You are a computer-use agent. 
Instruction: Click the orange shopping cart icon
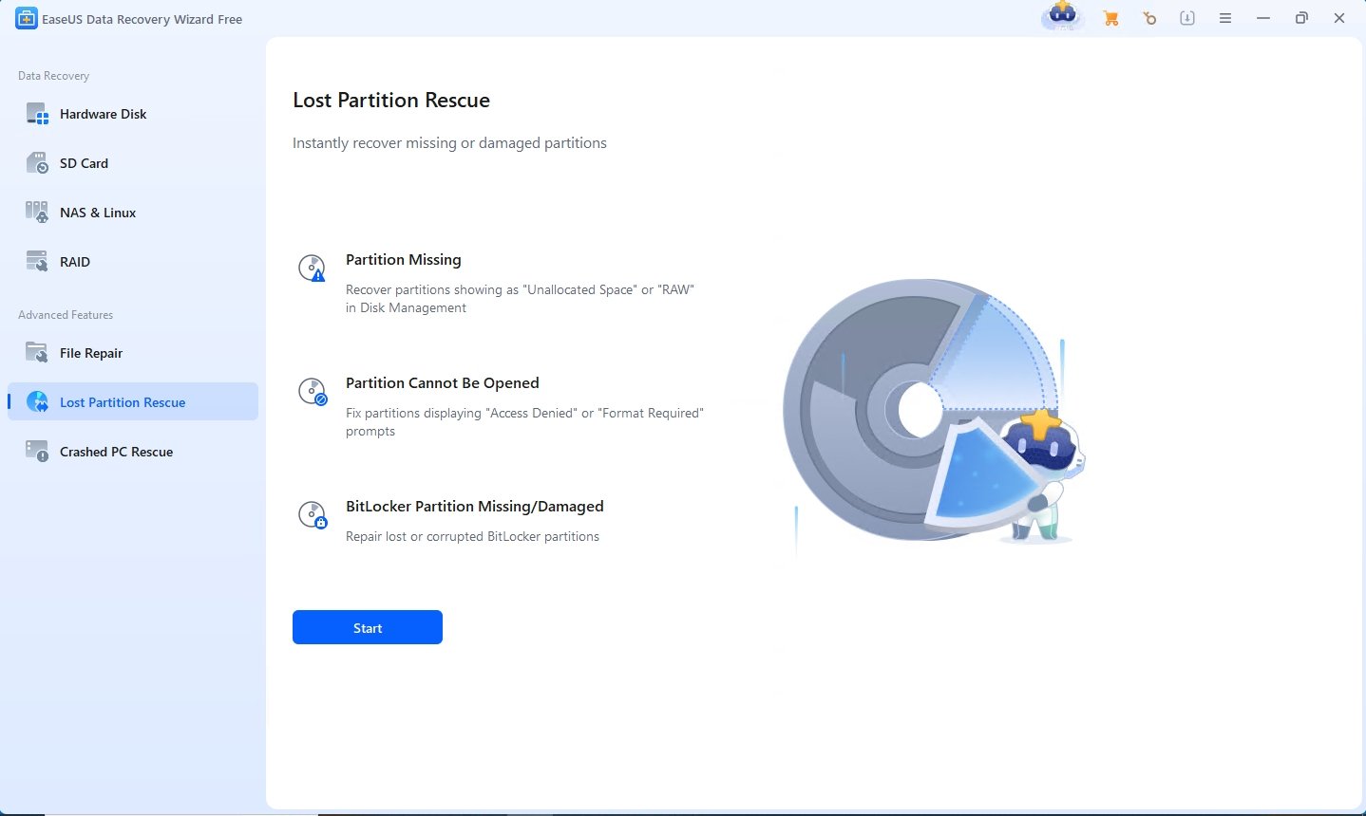(x=1110, y=18)
